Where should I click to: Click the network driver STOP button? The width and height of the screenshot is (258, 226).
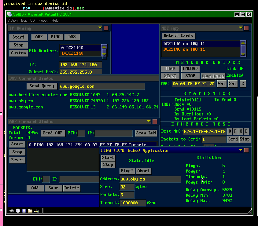(x=190, y=76)
